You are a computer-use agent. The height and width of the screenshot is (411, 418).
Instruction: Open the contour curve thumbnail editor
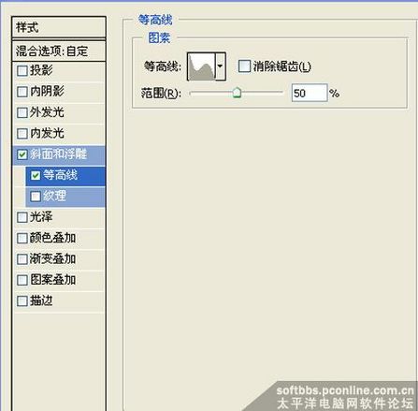pyautogui.click(x=201, y=66)
